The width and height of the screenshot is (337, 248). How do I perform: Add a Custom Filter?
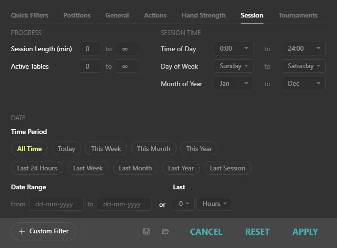[x=44, y=231]
